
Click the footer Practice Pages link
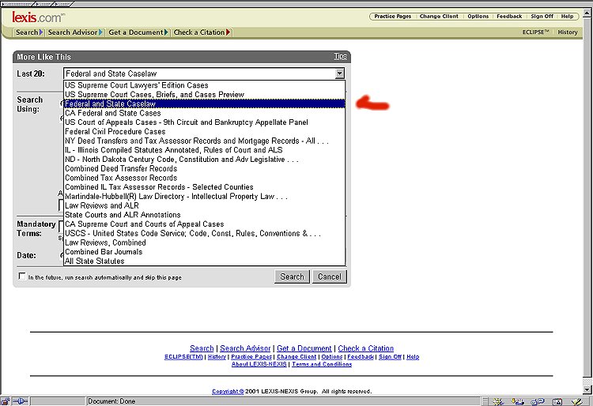pyautogui.click(x=251, y=356)
